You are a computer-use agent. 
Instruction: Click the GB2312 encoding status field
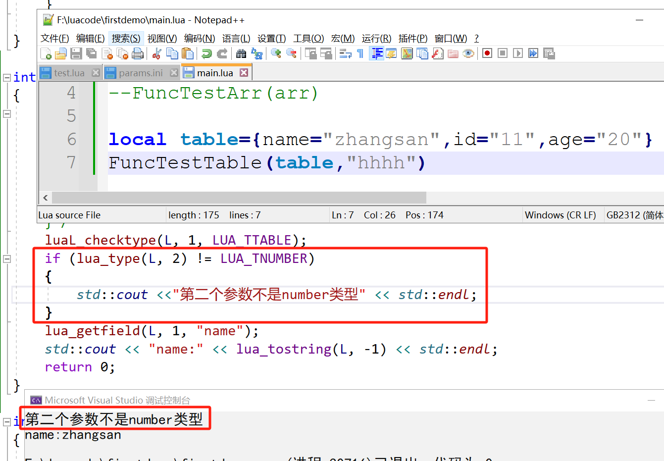[634, 215]
